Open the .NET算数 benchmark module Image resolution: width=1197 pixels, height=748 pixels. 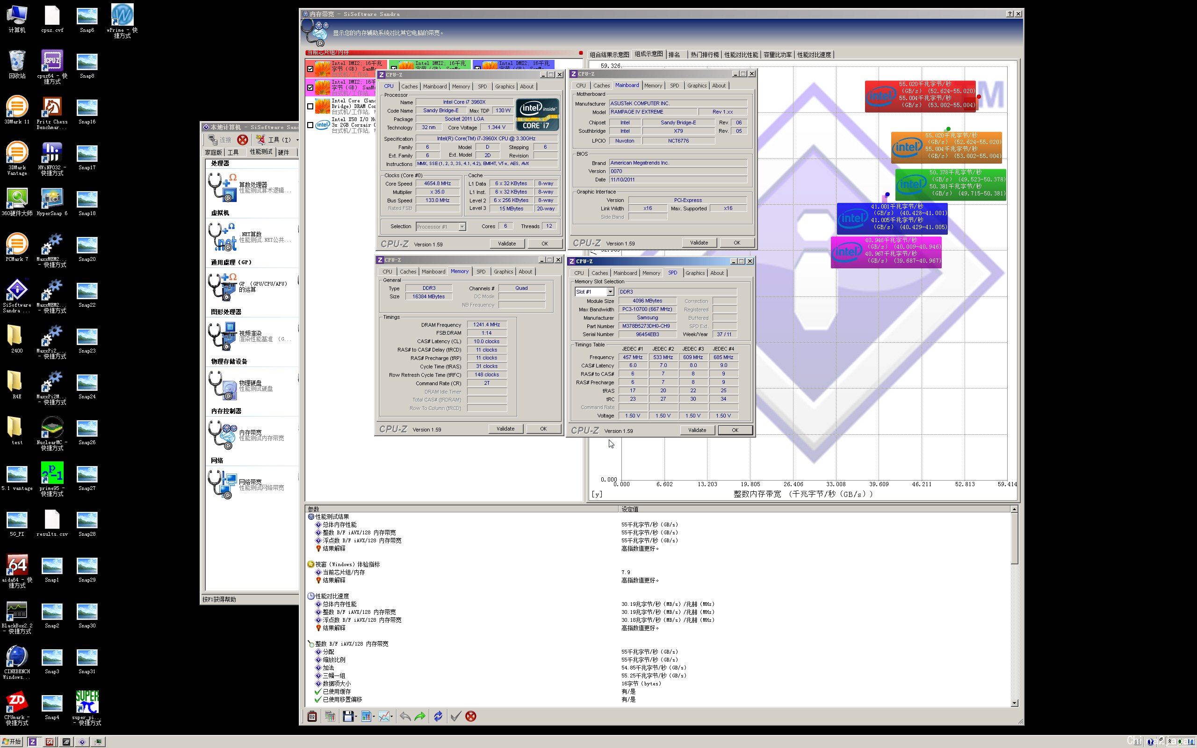click(250, 237)
